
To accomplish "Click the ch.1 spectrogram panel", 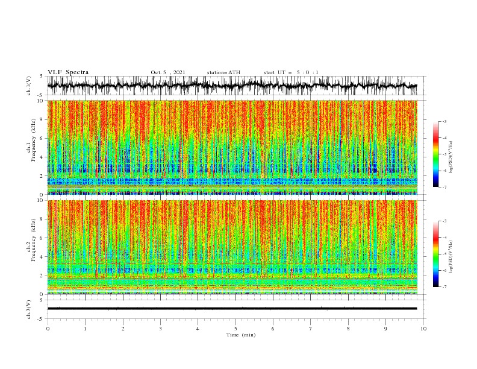I will 232,147.
